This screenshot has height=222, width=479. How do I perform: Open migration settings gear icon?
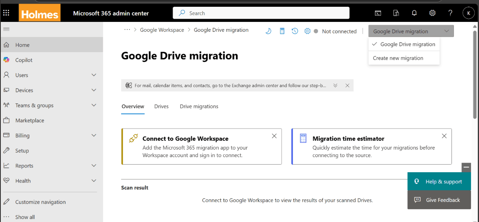tap(307, 31)
